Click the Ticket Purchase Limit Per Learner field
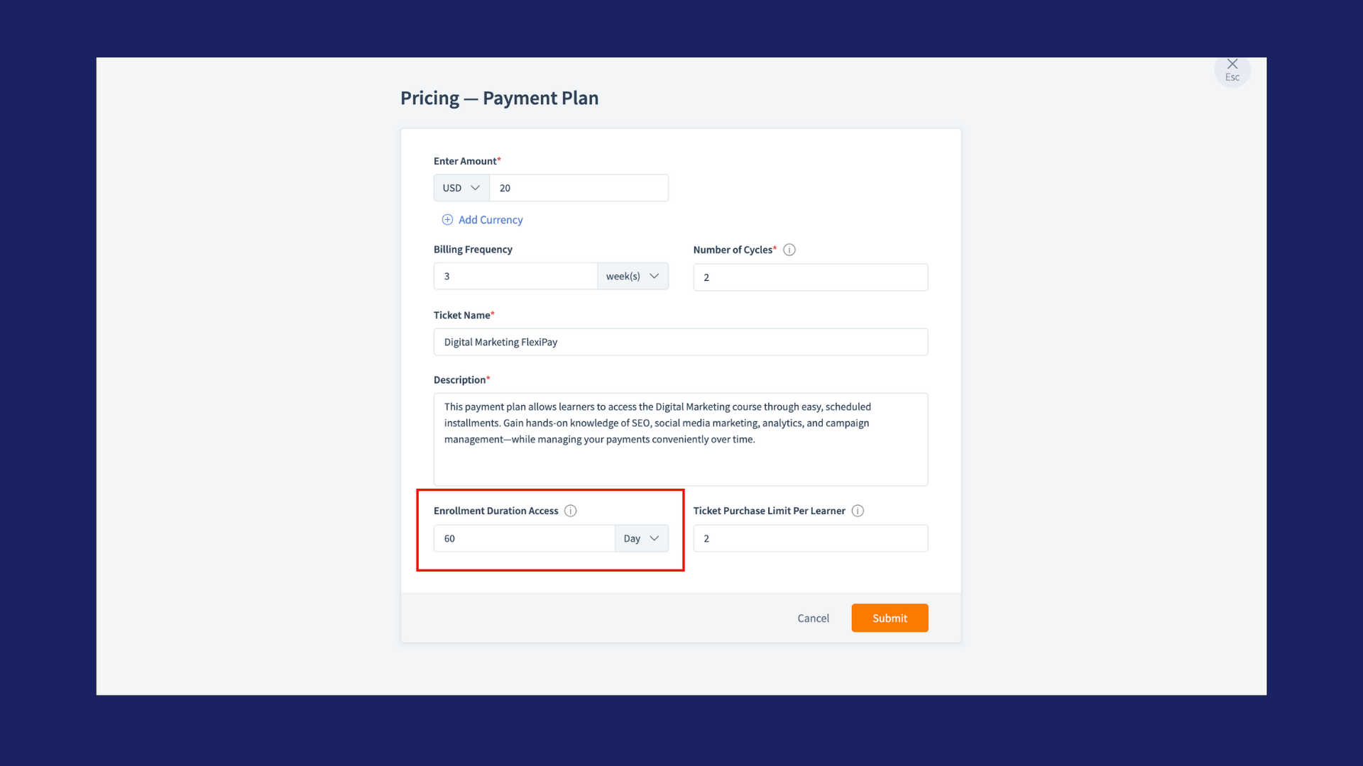This screenshot has width=1363, height=766. 810,538
